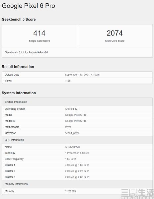Click the CPU Information header row

click(x=77, y=140)
